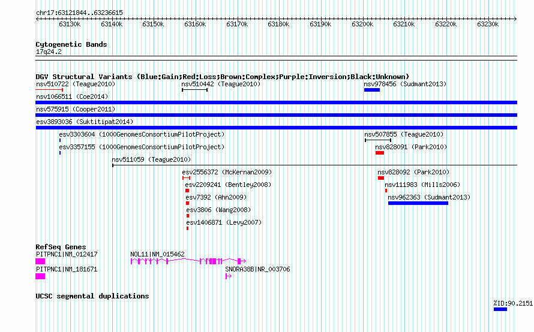Select the magenta SNORA38B arrow glyph
This screenshot has width=534, height=332.
pos(229,276)
